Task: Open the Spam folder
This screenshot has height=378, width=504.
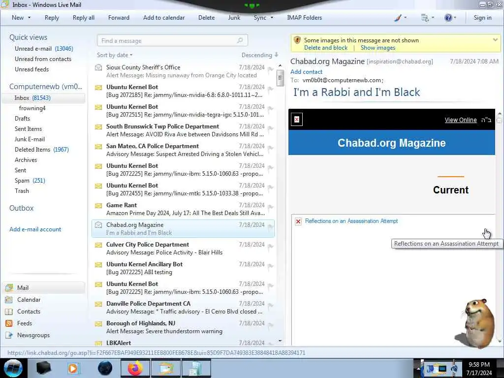Action: click(30, 181)
